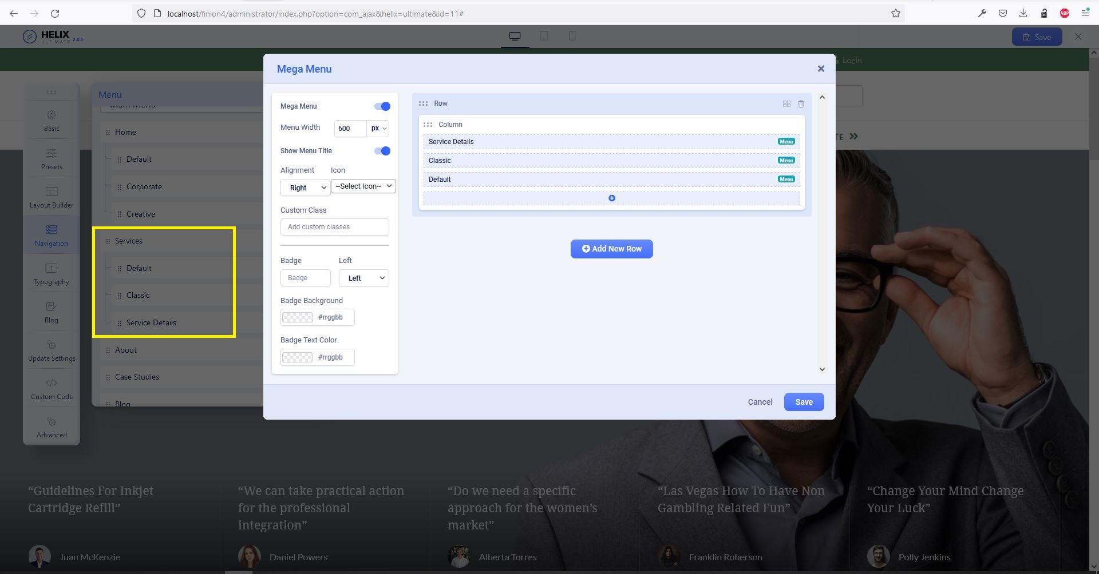Pick a Badge Background color
Image resolution: width=1099 pixels, height=574 pixels.
297,317
